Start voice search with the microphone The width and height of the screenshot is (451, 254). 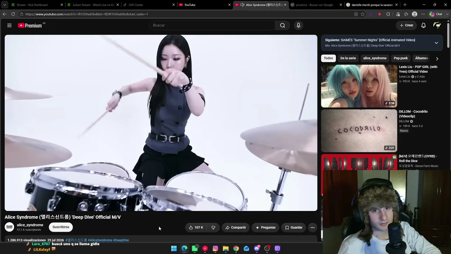pos(298,25)
